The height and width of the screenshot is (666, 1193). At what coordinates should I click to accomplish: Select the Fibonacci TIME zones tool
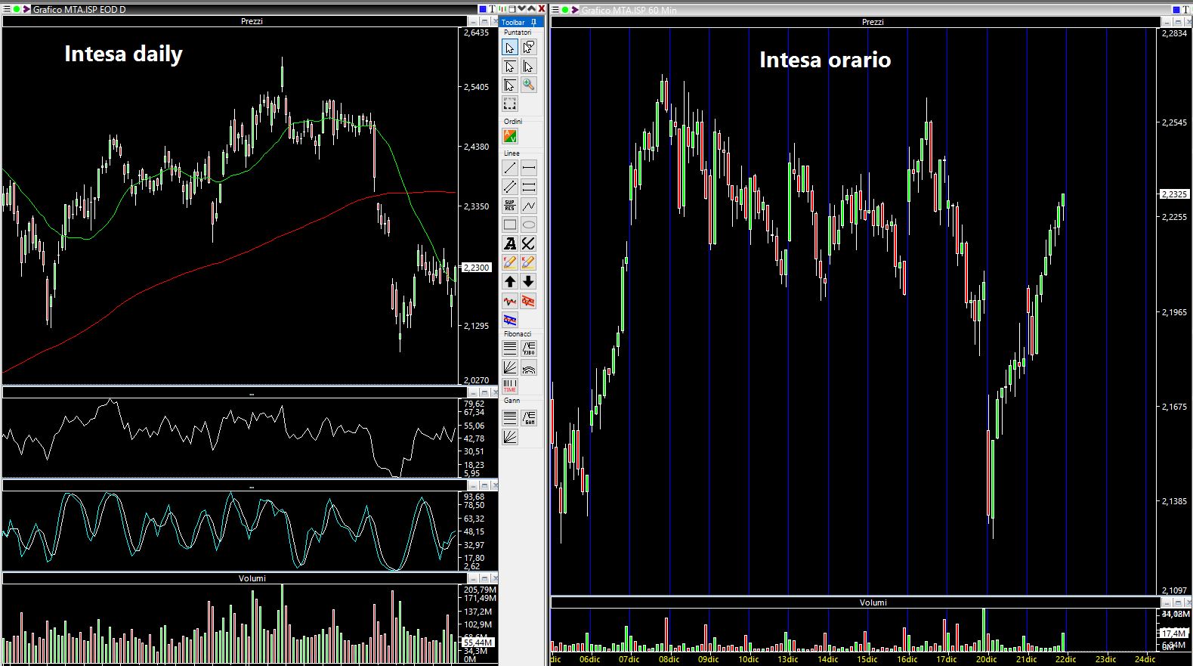coord(510,386)
